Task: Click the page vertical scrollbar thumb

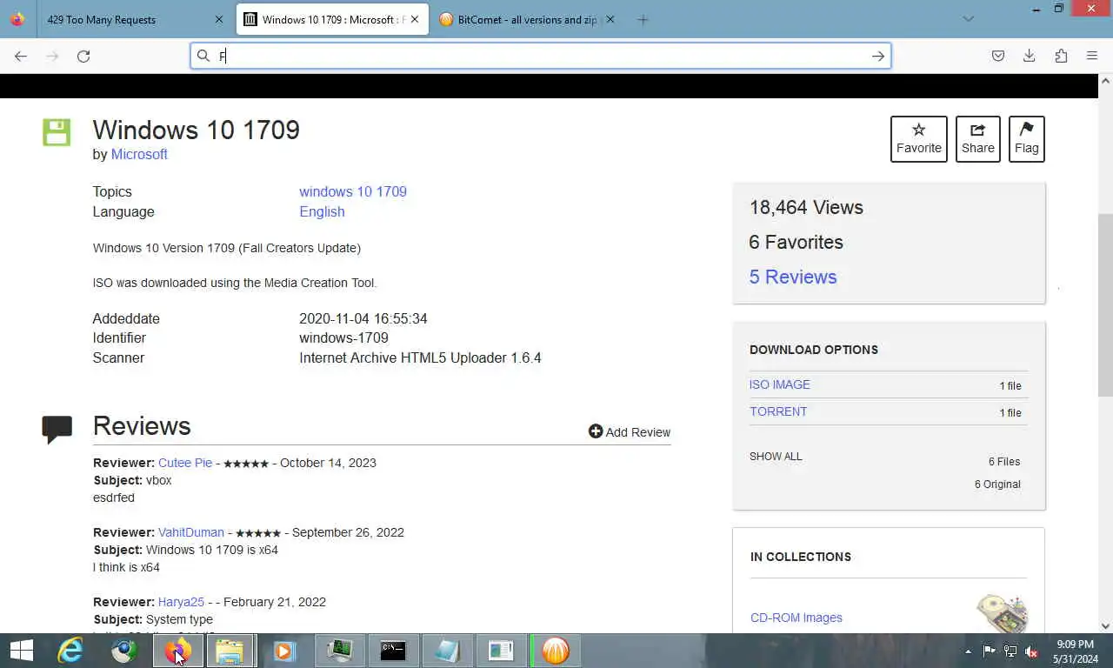Action: (x=1105, y=304)
